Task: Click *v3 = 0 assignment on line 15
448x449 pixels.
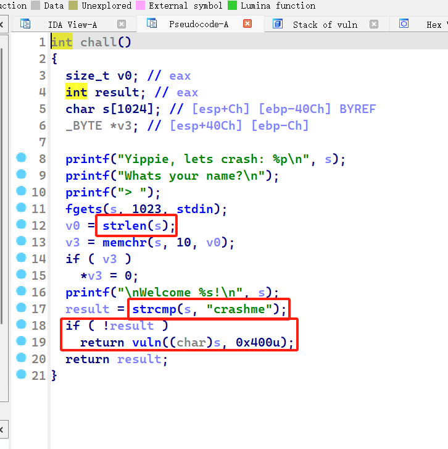Action: pyautogui.click(x=109, y=275)
